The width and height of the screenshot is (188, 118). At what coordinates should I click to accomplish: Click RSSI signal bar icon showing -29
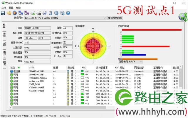click(82, 94)
